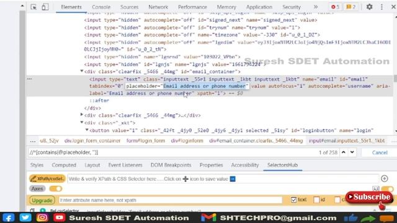Cancel the element search
Screen dimensions: 397x223
pos(380,152)
